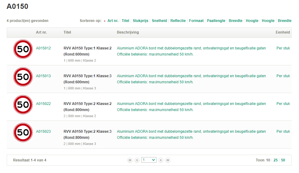The image size is (299, 173).
Task: Open the page number dropdown
Action: (x=149, y=160)
